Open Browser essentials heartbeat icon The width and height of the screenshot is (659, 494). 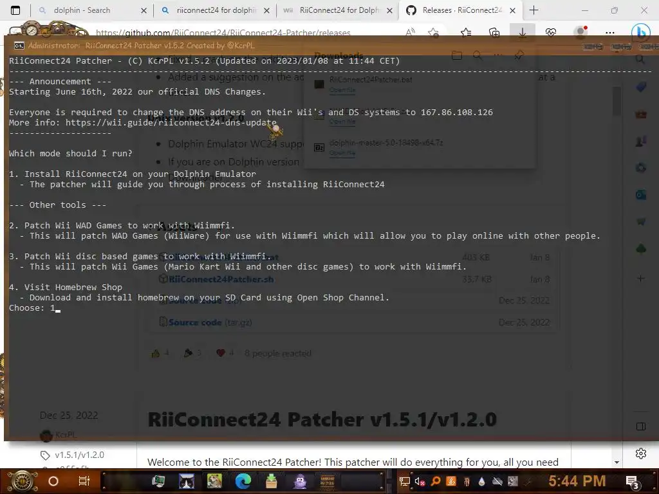click(x=551, y=32)
